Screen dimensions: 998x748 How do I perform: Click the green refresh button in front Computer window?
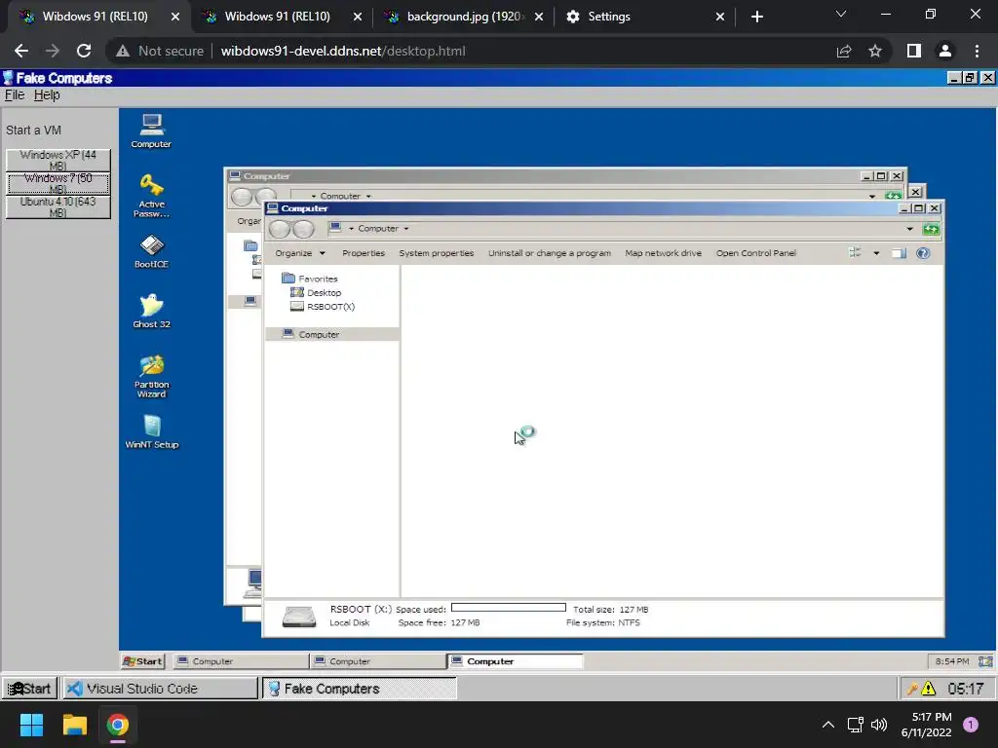click(931, 229)
